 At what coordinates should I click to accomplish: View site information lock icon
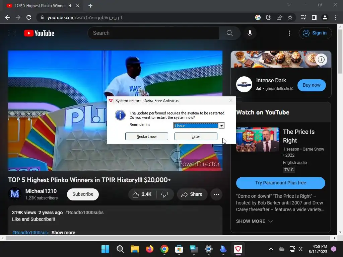(x=42, y=17)
